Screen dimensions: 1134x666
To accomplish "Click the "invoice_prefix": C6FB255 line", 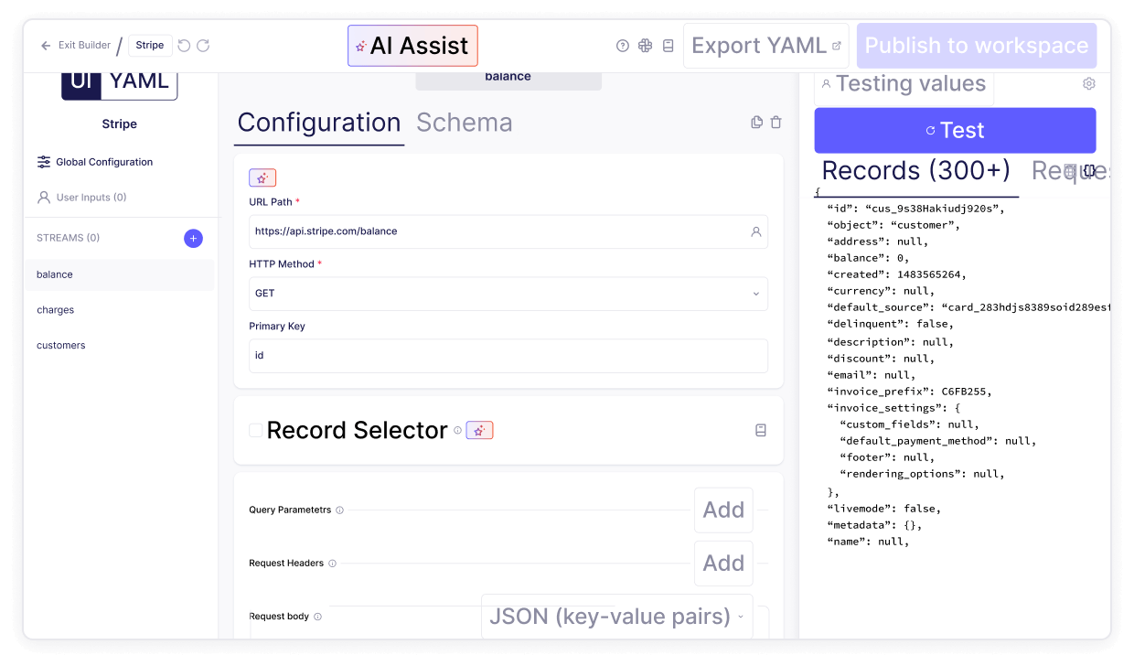I will pos(909,392).
